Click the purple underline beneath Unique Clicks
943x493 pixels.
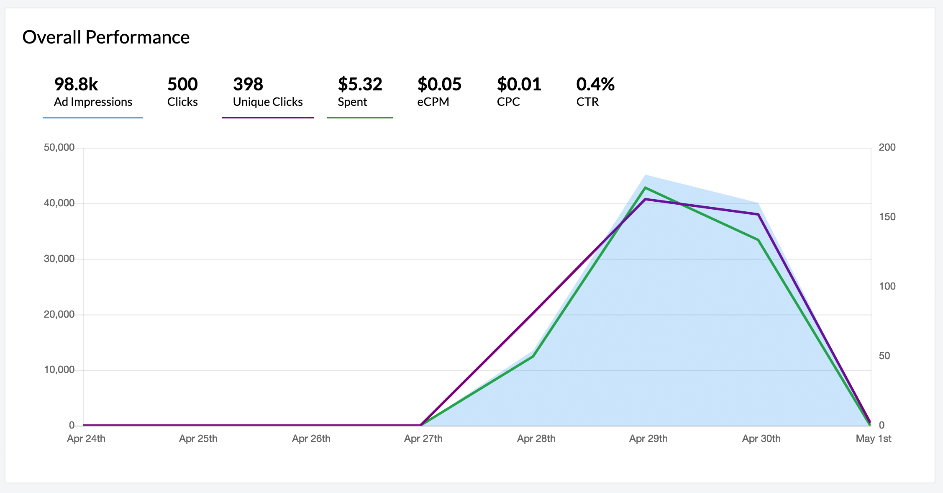(268, 118)
